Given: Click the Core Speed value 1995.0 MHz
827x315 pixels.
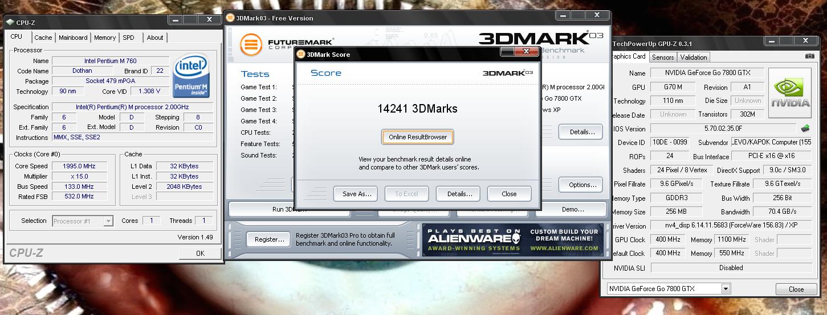Looking at the screenshot, I should coord(79,166).
